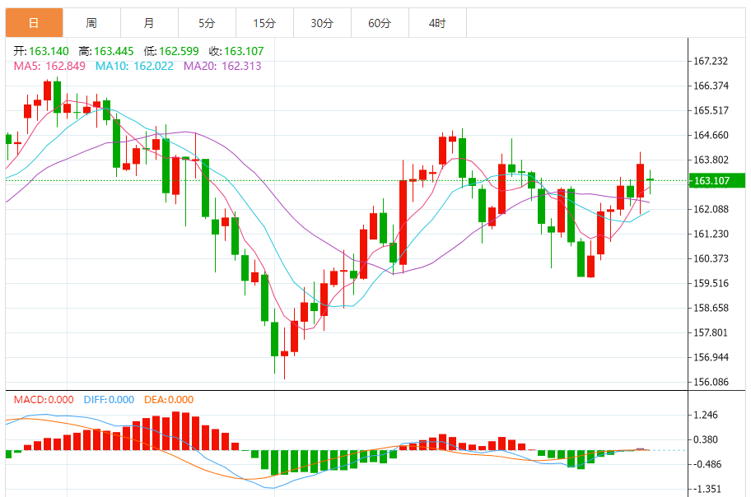This screenshot has width=751, height=497.
Task: Click the 156.944 price axis label
Action: [711, 357]
